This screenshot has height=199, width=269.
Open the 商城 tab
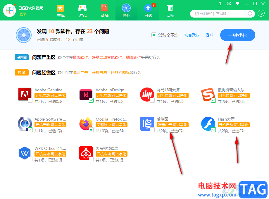point(104,11)
